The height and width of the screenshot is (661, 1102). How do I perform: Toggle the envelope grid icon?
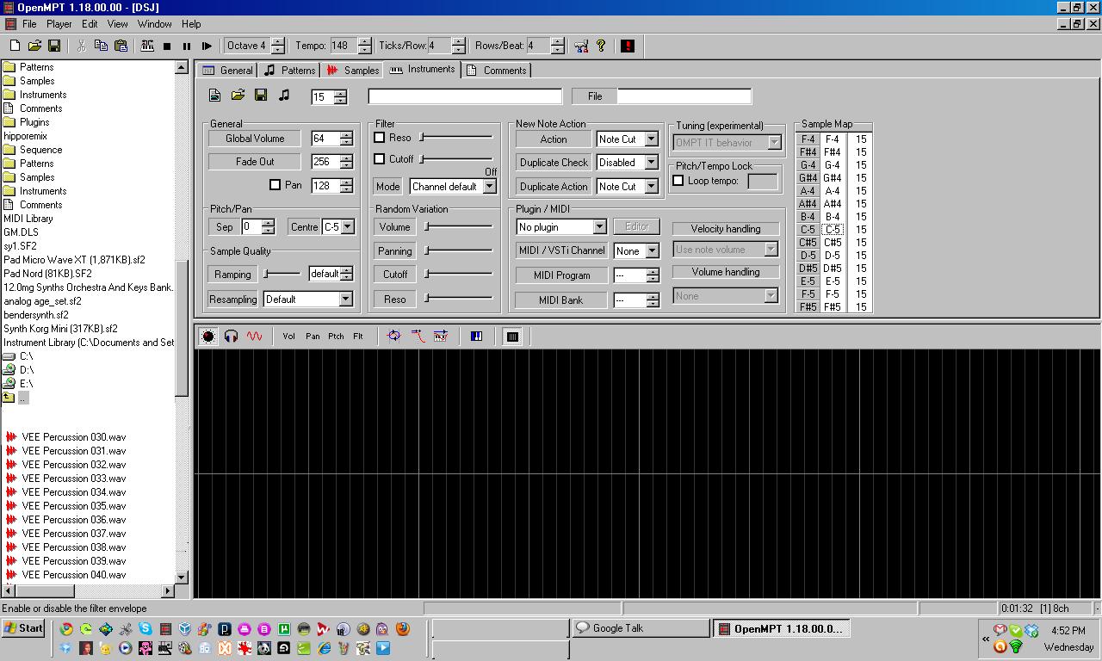click(512, 337)
